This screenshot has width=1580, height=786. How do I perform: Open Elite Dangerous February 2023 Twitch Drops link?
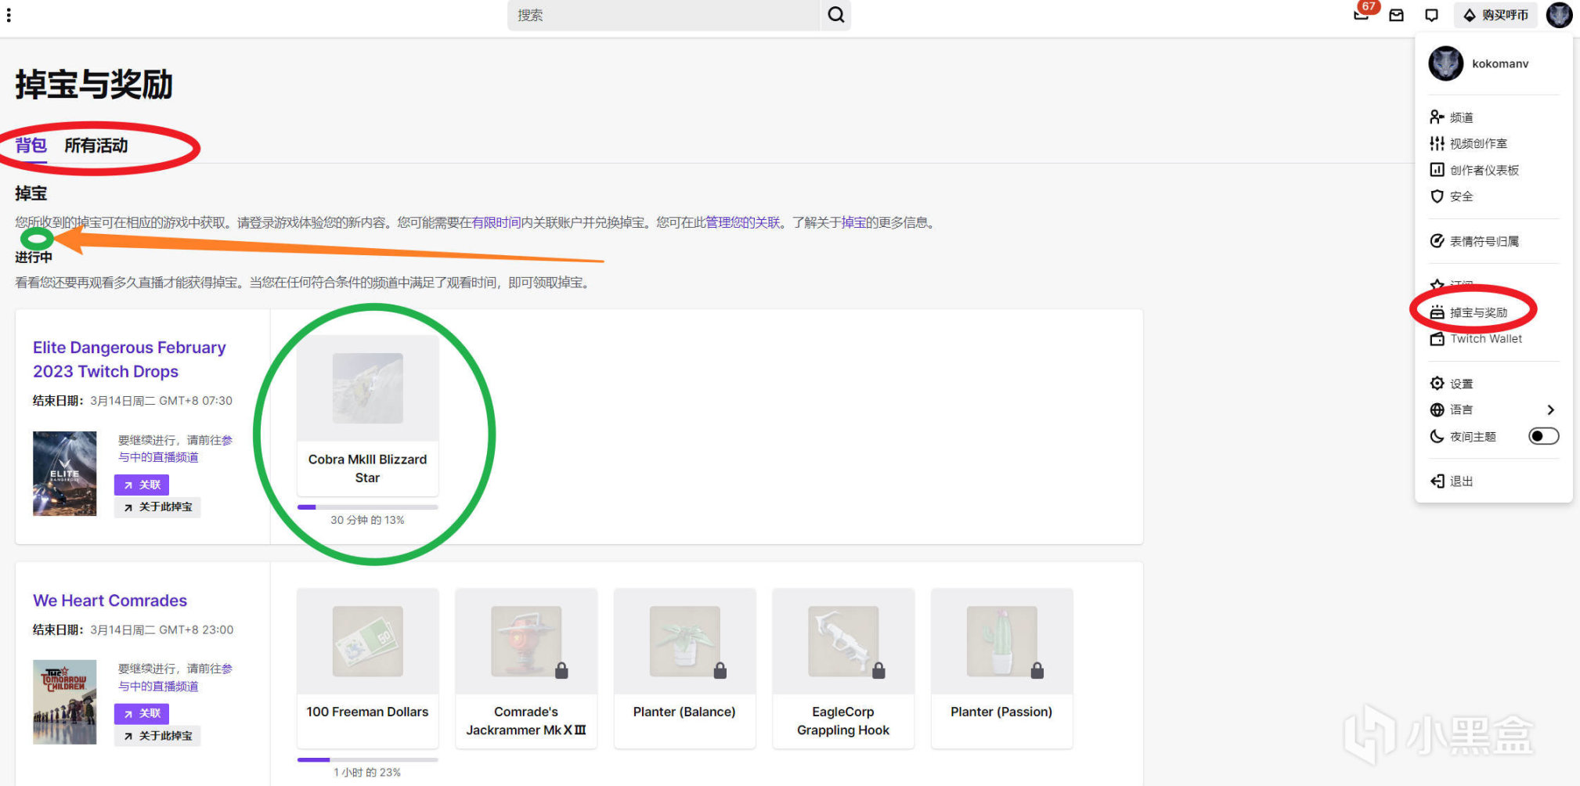pos(129,359)
